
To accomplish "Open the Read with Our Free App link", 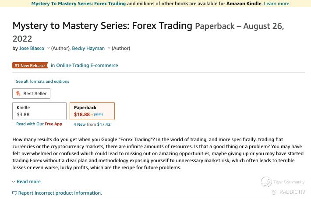I will coord(39,124).
